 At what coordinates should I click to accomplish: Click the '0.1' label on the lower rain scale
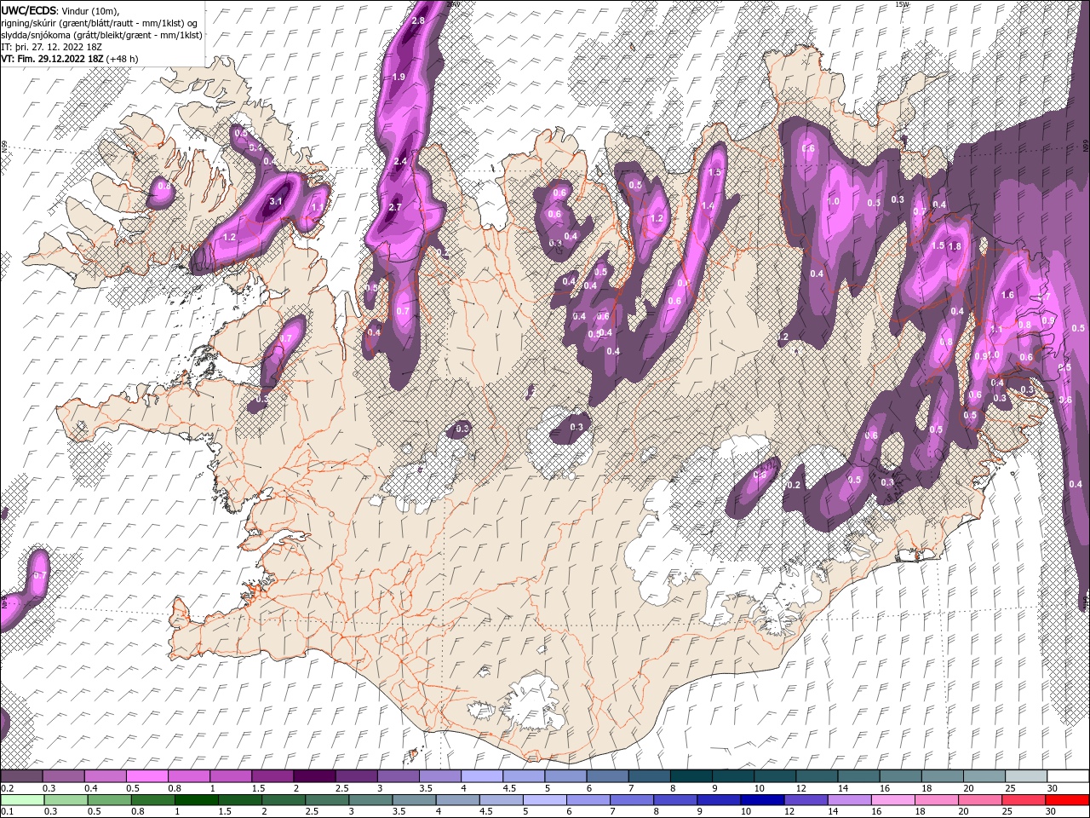[7, 812]
